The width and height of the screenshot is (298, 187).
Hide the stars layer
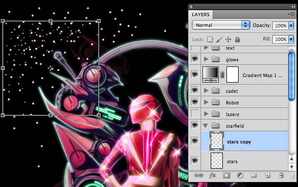pyautogui.click(x=194, y=161)
